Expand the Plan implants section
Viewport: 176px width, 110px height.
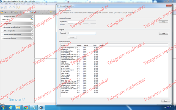tap(32, 31)
